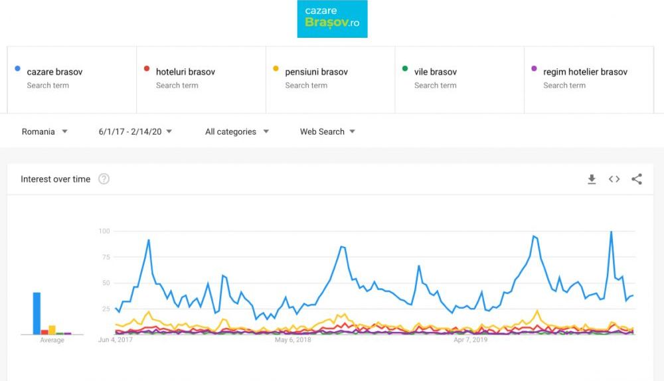Select the hoteluri brasov search term
The image size is (664, 381).
pos(185,72)
